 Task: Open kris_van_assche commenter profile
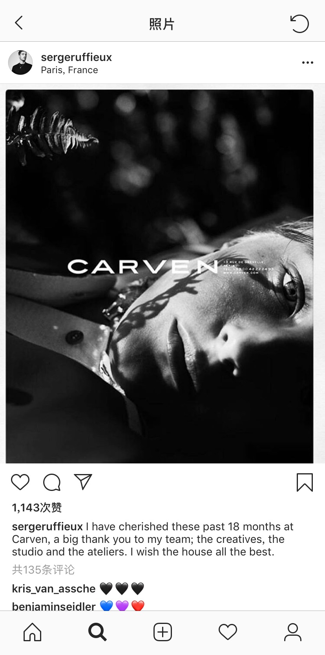tap(54, 589)
